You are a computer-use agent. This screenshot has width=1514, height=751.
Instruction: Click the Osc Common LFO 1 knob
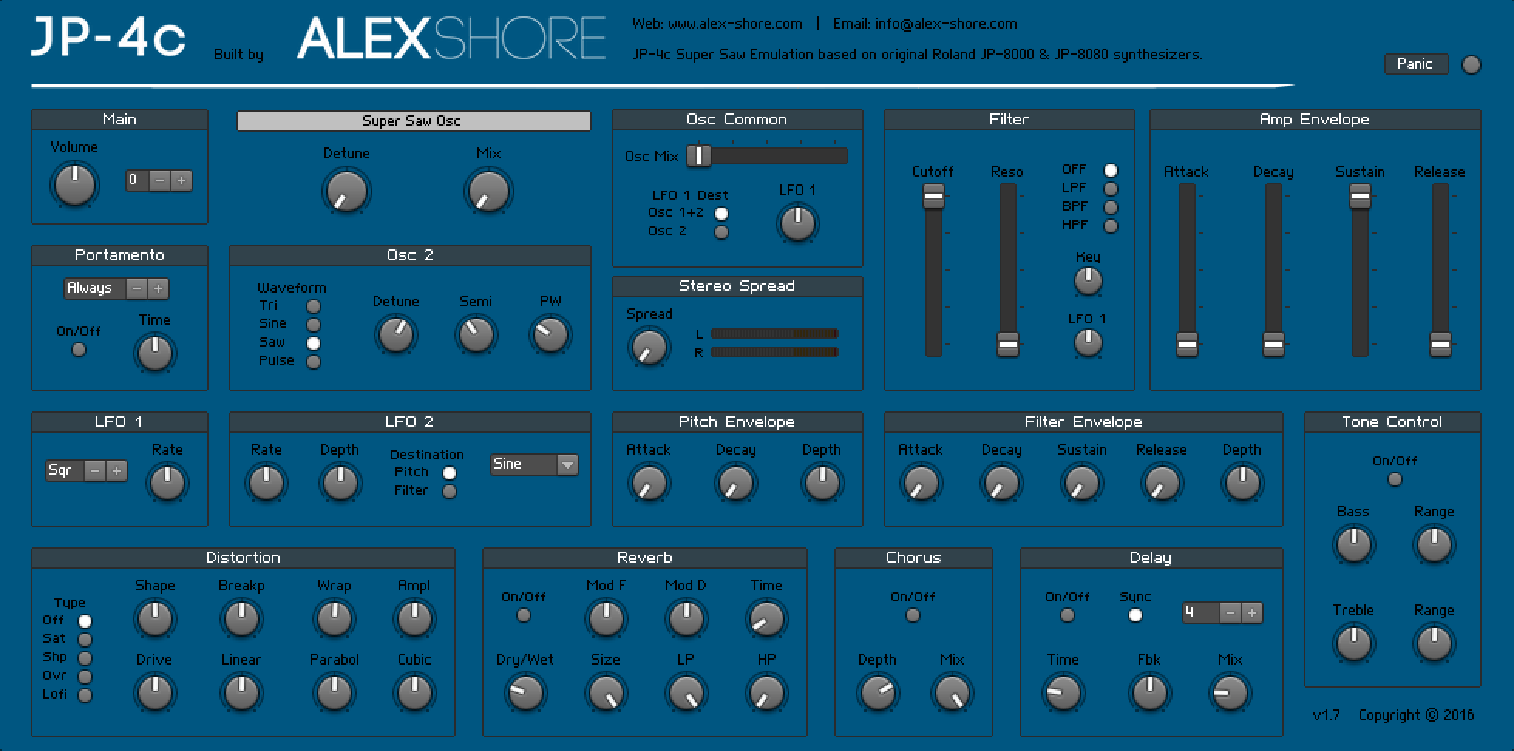[x=798, y=224]
